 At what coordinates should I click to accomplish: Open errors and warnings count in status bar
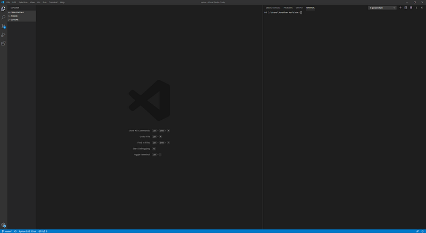(43, 231)
